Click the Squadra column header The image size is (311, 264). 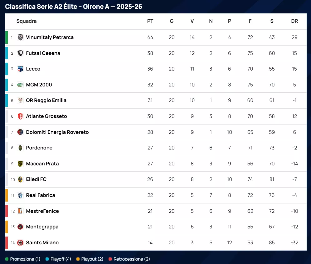pyautogui.click(x=27, y=21)
